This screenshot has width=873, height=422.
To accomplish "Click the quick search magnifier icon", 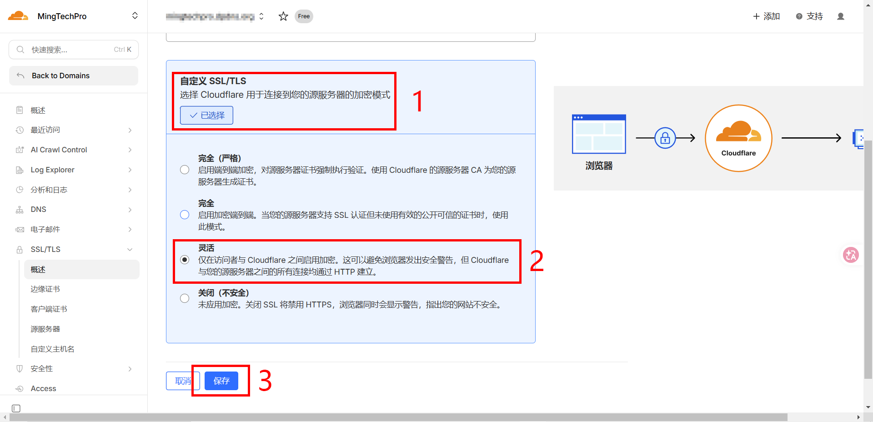I will pos(20,50).
